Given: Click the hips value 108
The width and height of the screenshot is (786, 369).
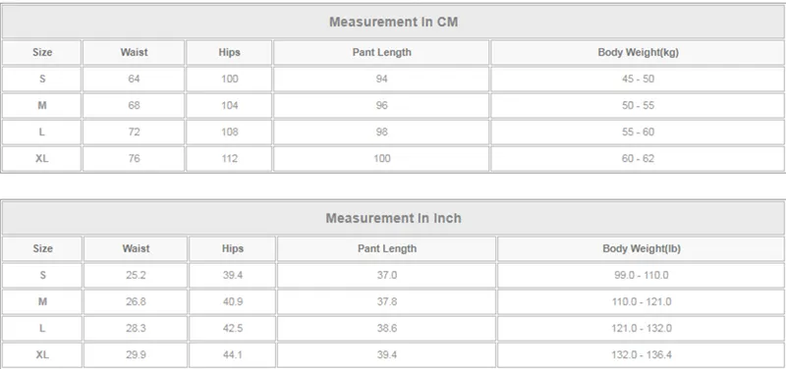Looking at the screenshot, I should [230, 132].
